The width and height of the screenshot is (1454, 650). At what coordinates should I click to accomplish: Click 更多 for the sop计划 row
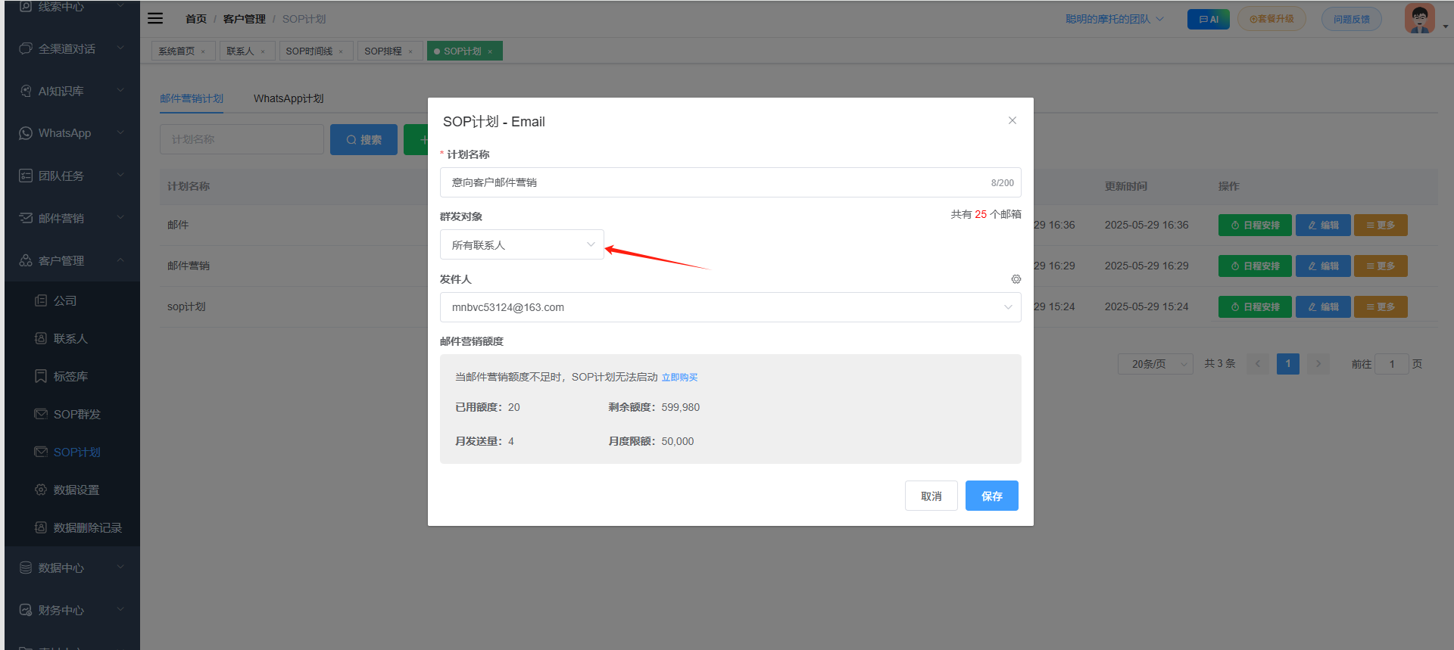[x=1381, y=307]
